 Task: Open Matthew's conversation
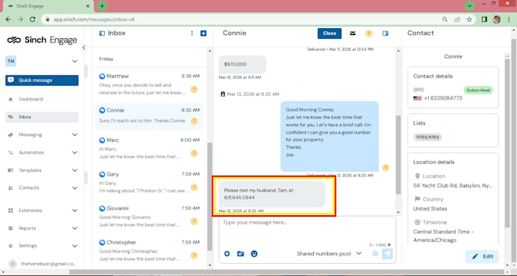click(149, 84)
